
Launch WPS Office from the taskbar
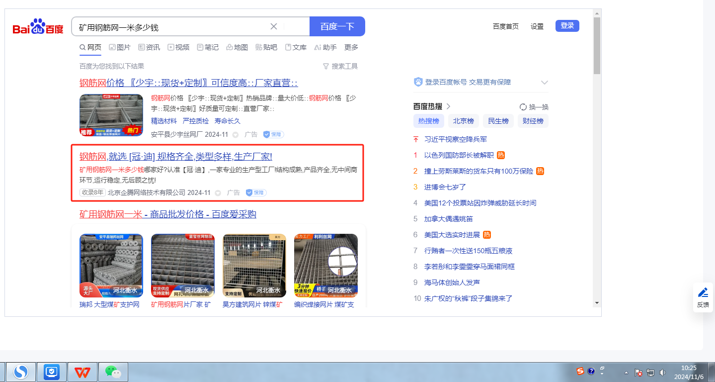[x=83, y=372]
